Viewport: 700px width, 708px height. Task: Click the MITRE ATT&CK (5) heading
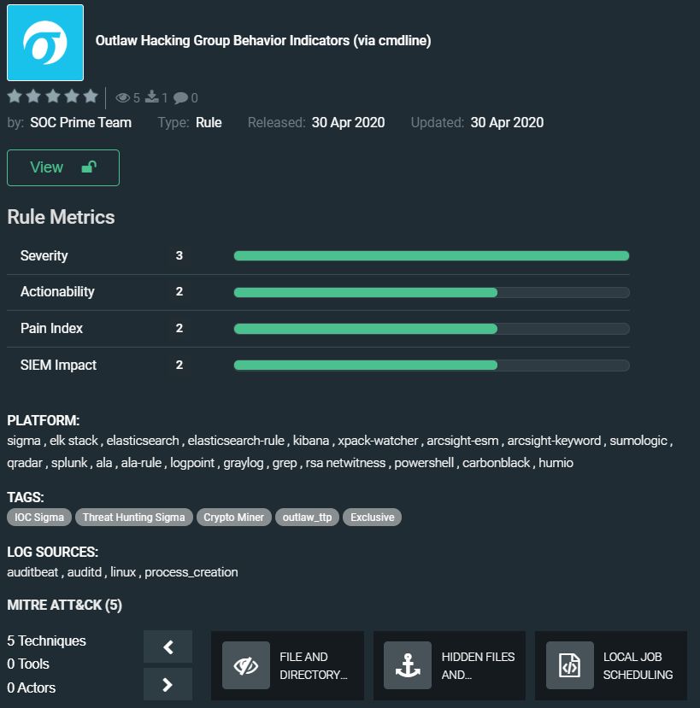pos(65,605)
